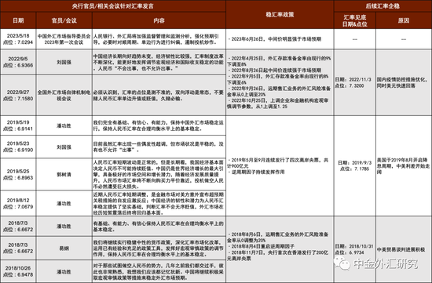Click reason '国内疫情防控措施优化,同时美元快速回落'
The width and height of the screenshot is (432, 283).
tap(401, 82)
